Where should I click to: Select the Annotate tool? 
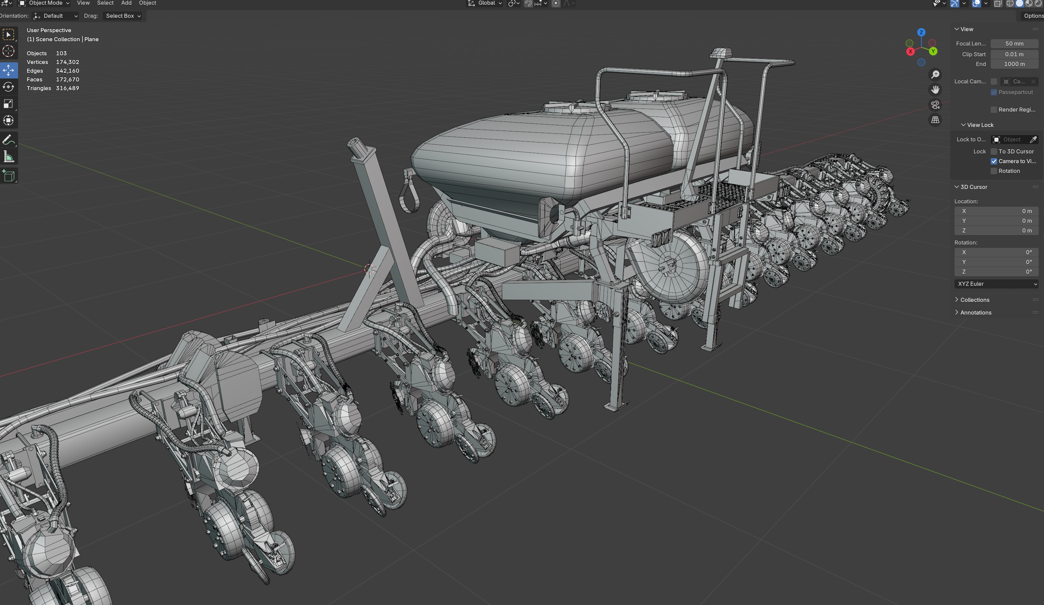(8, 140)
